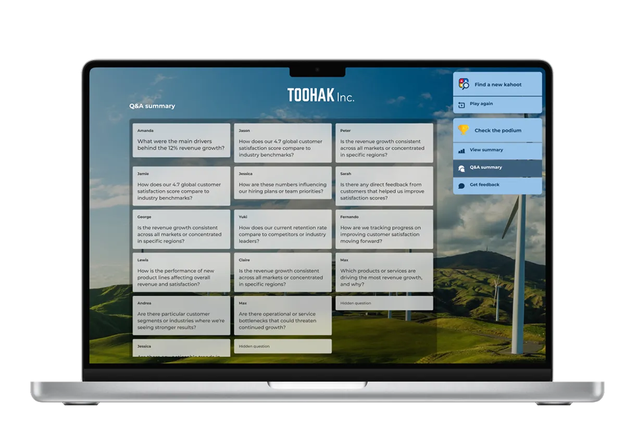The image size is (625, 439).
Task: Select Play again option
Action: coord(497,105)
